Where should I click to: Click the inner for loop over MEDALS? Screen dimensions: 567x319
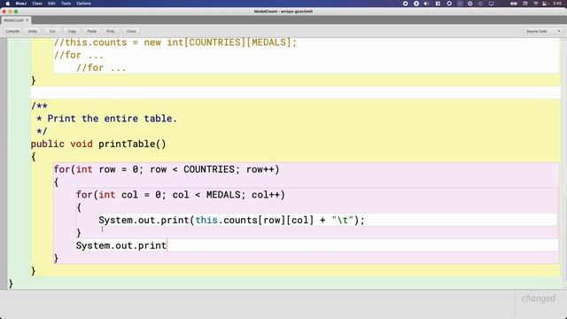click(x=181, y=195)
